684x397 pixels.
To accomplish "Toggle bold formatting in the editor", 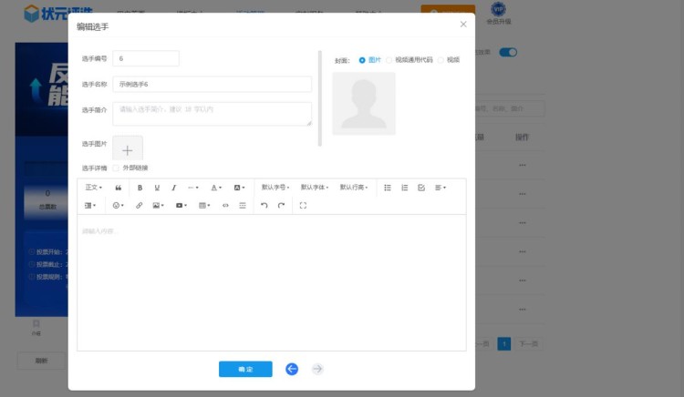I will 140,188.
